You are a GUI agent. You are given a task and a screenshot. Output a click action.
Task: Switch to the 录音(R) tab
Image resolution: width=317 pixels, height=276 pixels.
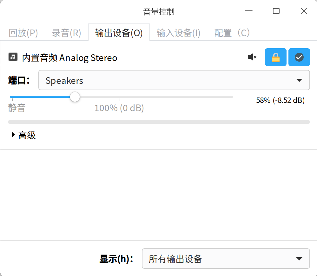67,33
